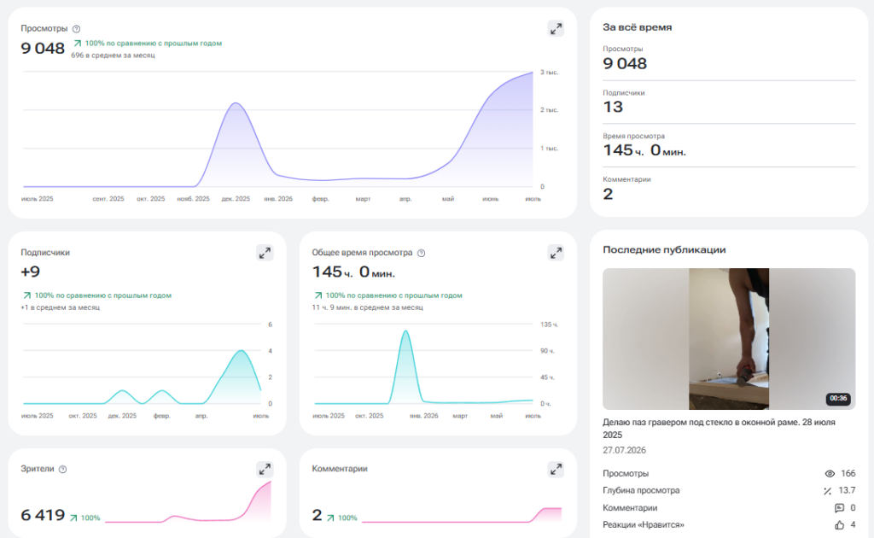The width and height of the screenshot is (874, 538).
Task: Click the дек. 2025 peak on views chart
Action: pos(236,103)
